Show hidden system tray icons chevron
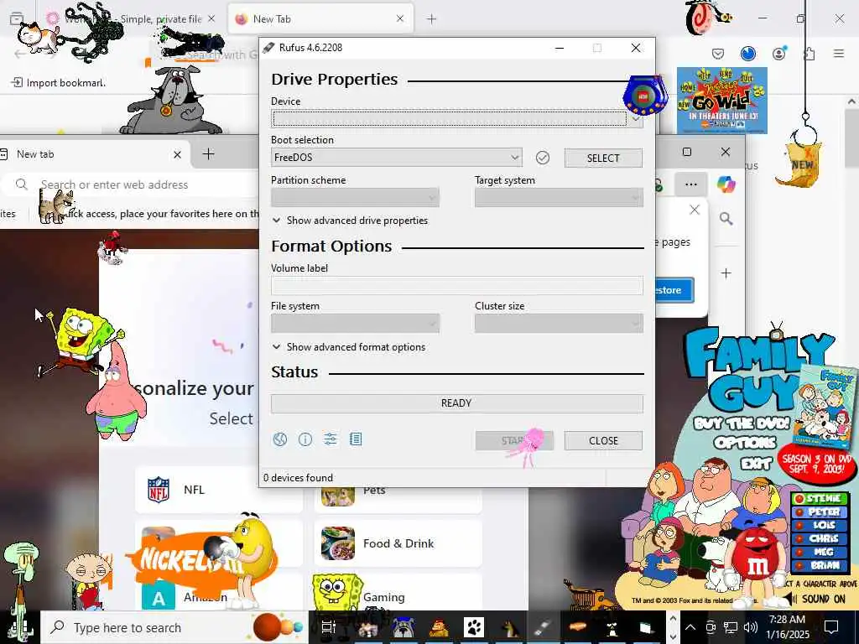Image resolution: width=859 pixels, height=644 pixels. (x=690, y=627)
